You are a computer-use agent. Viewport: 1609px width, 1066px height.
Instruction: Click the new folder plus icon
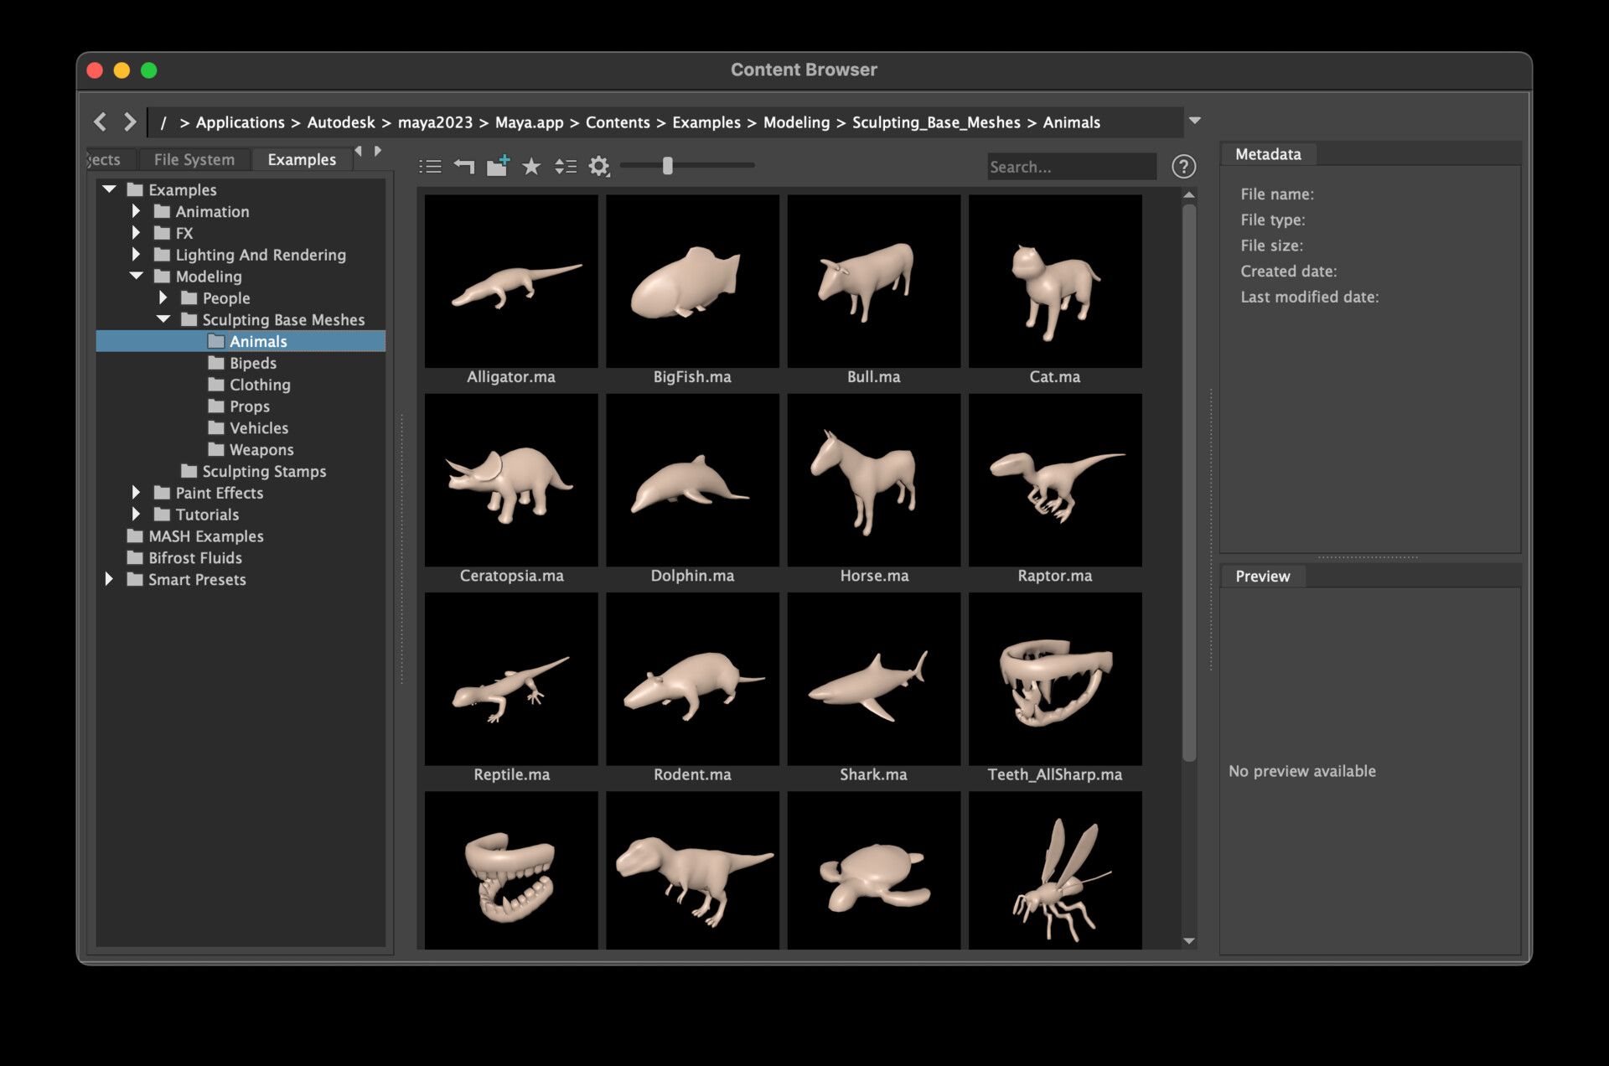pyautogui.click(x=498, y=166)
